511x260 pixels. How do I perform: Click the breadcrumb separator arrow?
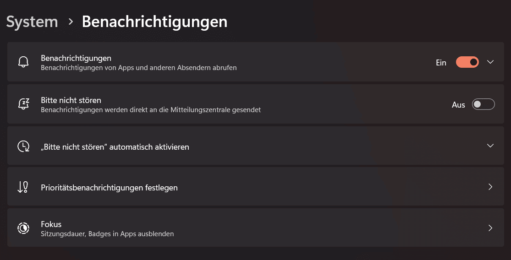pos(71,21)
